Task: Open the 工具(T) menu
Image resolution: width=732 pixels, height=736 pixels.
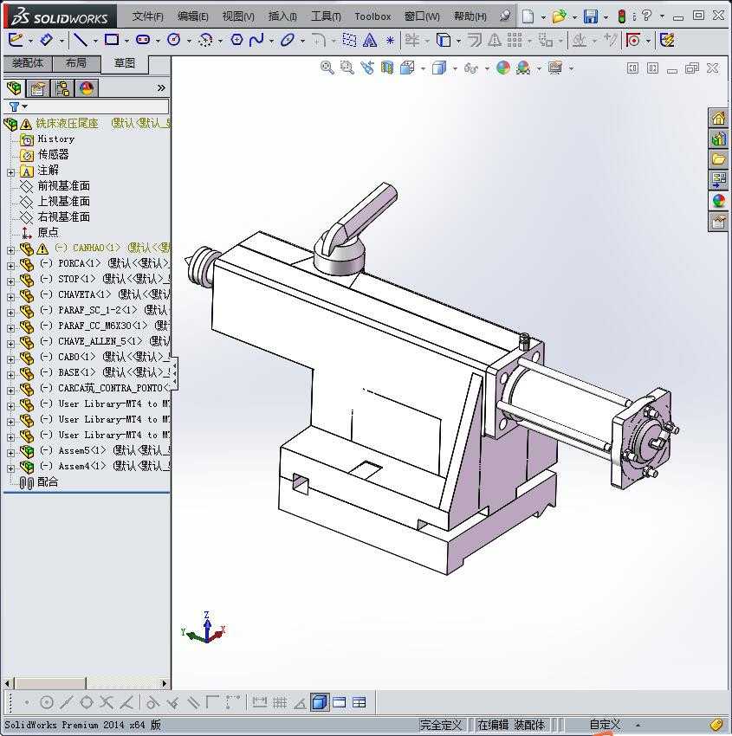Action: click(x=326, y=16)
